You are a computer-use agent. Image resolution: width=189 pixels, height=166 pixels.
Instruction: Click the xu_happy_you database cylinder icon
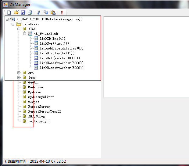[x=24, y=121]
